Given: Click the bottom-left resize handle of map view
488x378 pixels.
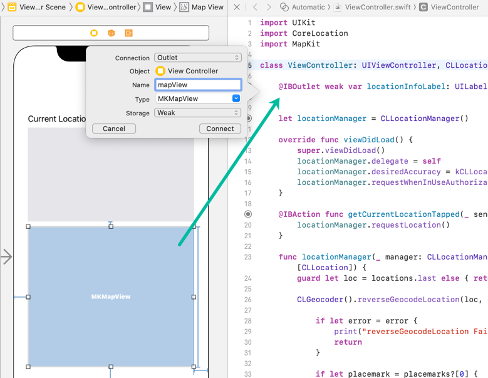Looking at the screenshot, I should (x=28, y=367).
